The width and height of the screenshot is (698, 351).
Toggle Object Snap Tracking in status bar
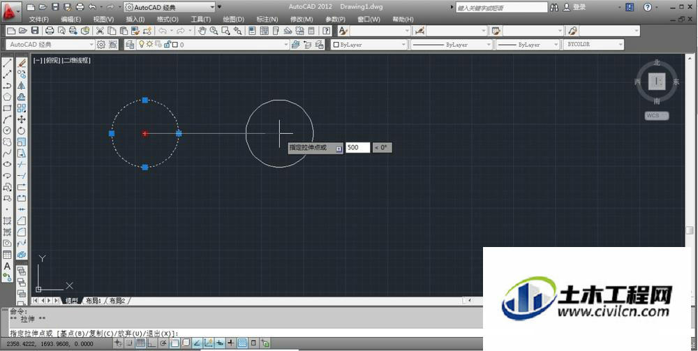pos(198,343)
